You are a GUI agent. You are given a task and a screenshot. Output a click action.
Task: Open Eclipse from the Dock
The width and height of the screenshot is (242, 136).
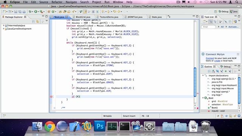[x=62, y=126]
